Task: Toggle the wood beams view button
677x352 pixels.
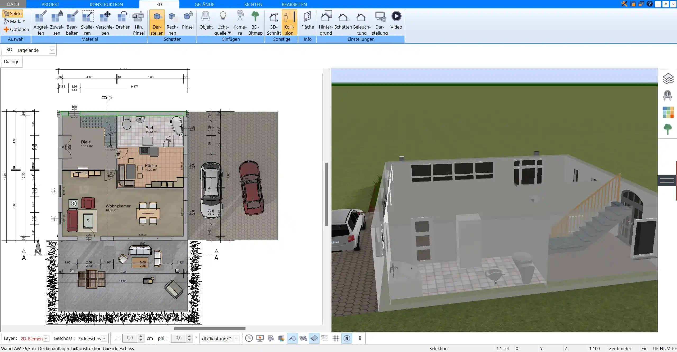Action: pyautogui.click(x=303, y=338)
